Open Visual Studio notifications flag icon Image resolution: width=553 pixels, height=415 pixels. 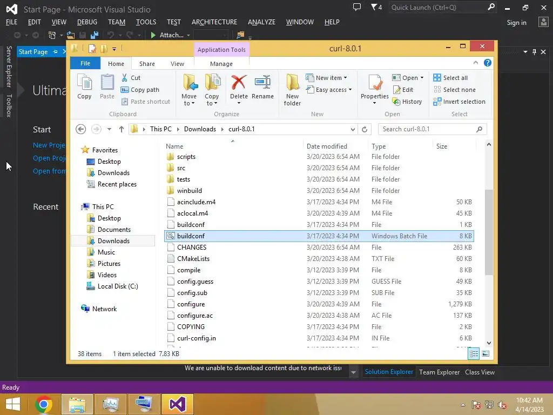[376, 7]
